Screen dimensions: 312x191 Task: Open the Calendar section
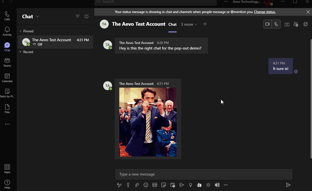coord(7,78)
